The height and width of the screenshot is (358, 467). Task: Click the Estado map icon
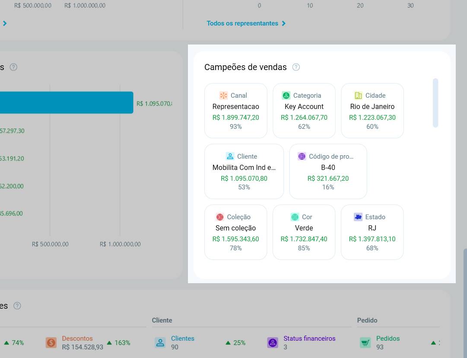(x=358, y=217)
